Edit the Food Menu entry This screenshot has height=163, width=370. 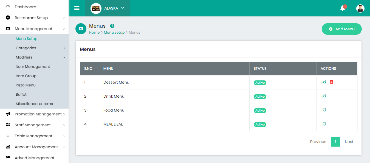pyautogui.click(x=324, y=110)
